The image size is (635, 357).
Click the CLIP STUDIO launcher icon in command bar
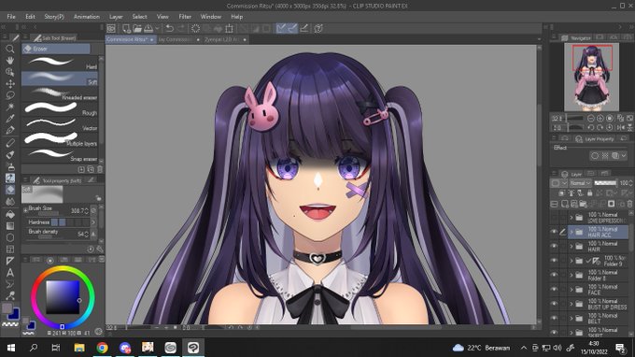(111, 28)
